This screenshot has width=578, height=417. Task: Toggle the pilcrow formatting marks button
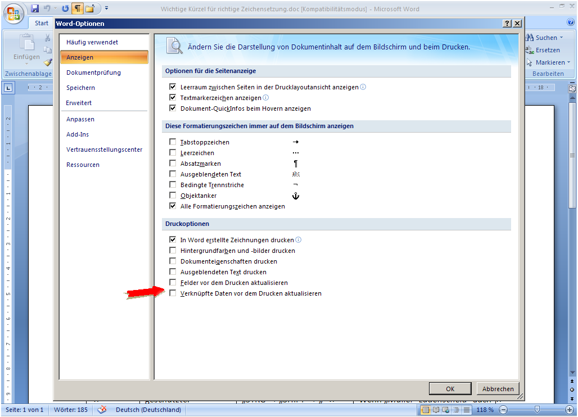tap(78, 8)
